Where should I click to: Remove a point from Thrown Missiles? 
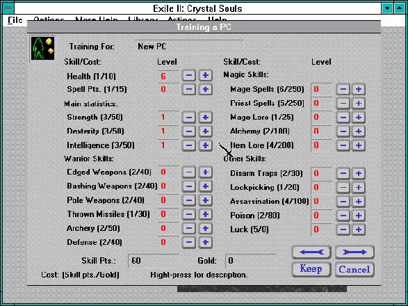pos(189,214)
